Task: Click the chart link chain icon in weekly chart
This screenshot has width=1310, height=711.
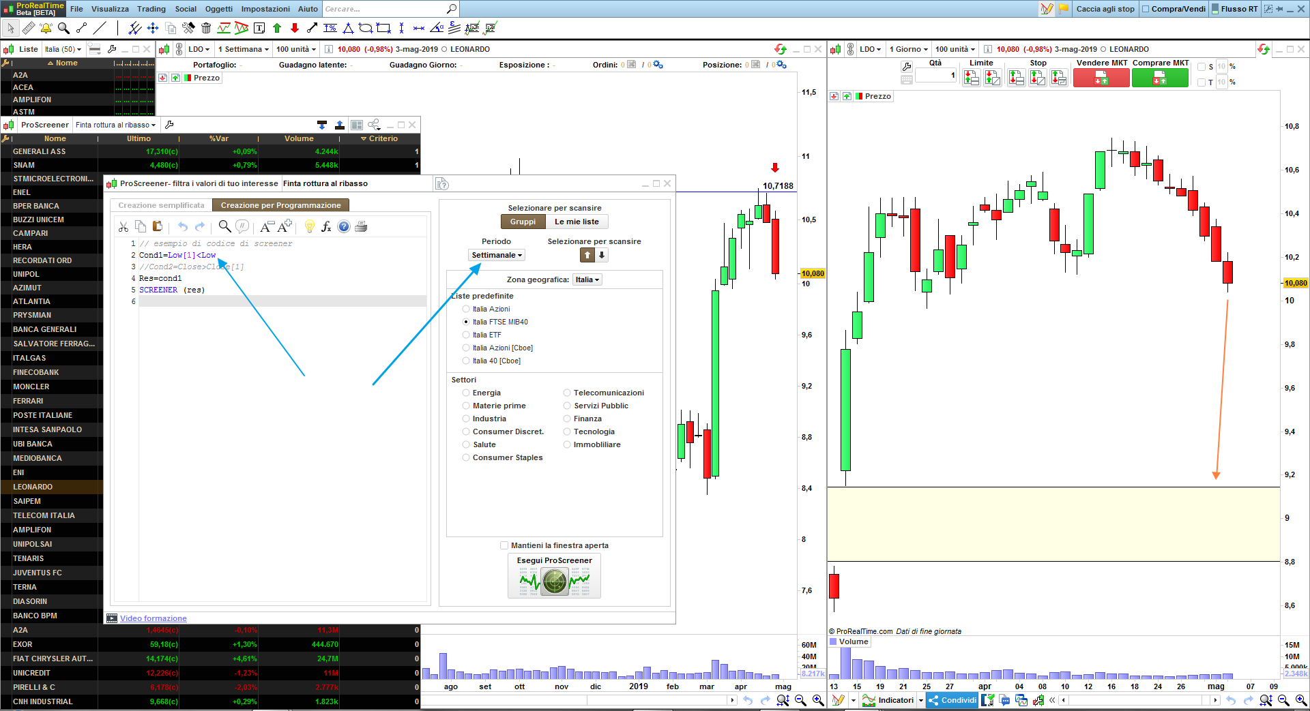Action: pyautogui.click(x=179, y=49)
